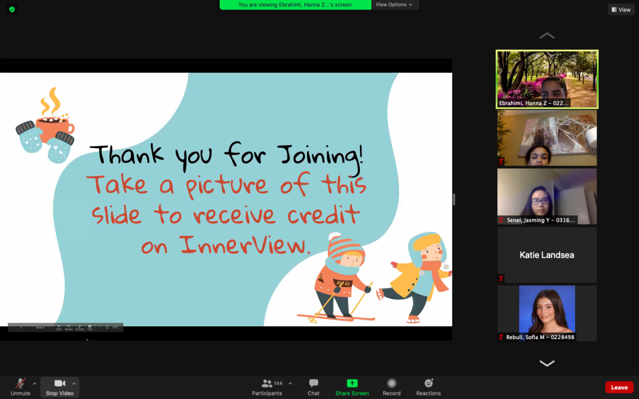Open the Reactions menu
The height and width of the screenshot is (399, 639).
click(x=428, y=387)
